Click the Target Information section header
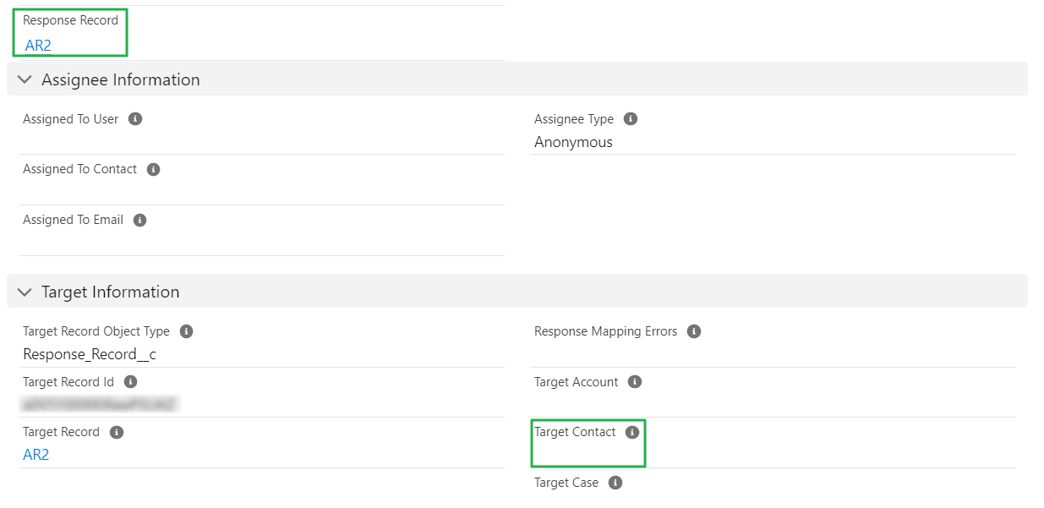The width and height of the screenshot is (1044, 508). 111,291
